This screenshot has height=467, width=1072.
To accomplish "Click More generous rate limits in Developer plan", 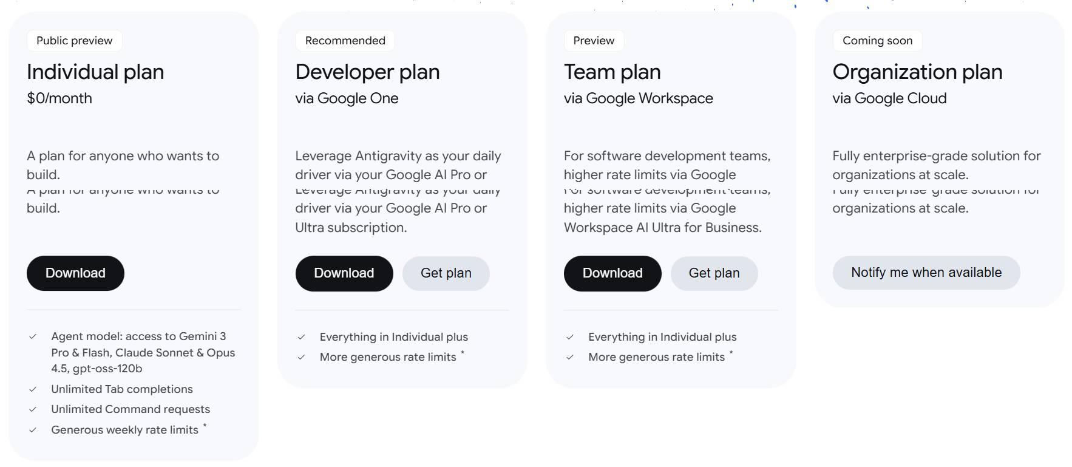I will [x=388, y=357].
